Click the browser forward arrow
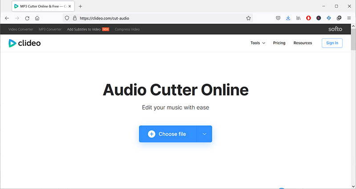 click(17, 18)
